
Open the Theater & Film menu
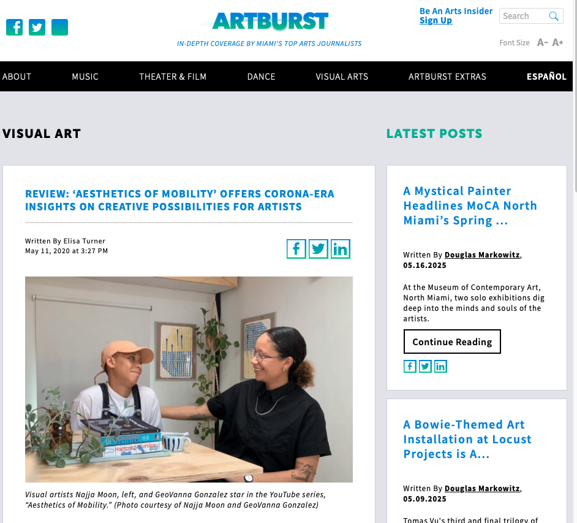click(173, 77)
